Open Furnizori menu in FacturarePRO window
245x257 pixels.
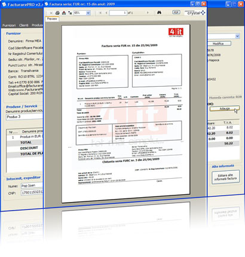tap(9, 25)
